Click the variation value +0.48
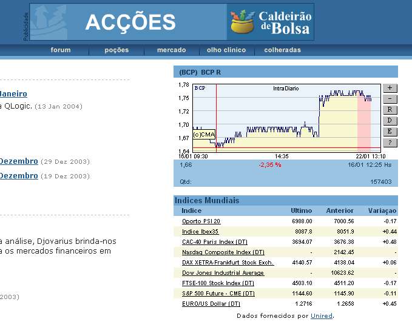Viewport: 412px width, 330px height. (x=390, y=241)
